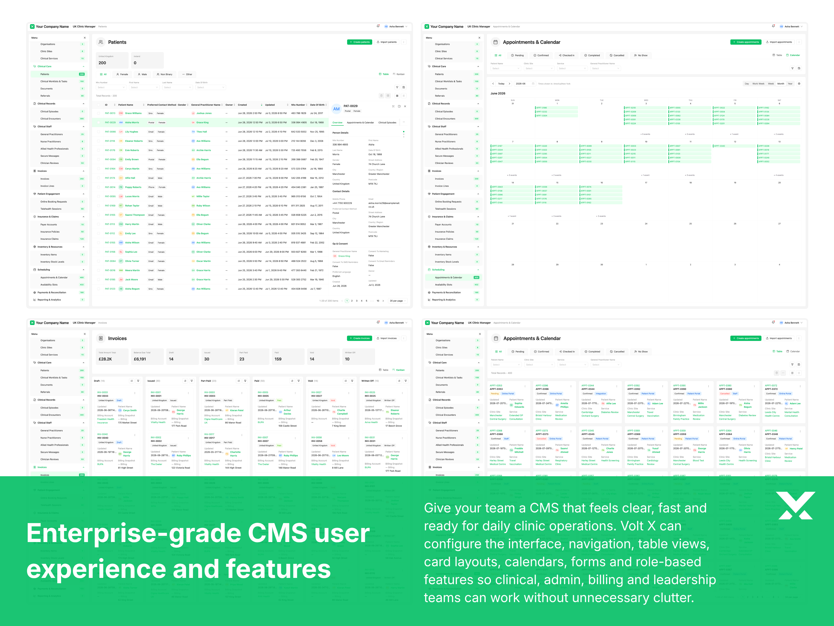Open three-dot menu on INV-0001 card
The width and height of the screenshot is (834, 626).
click(188, 393)
